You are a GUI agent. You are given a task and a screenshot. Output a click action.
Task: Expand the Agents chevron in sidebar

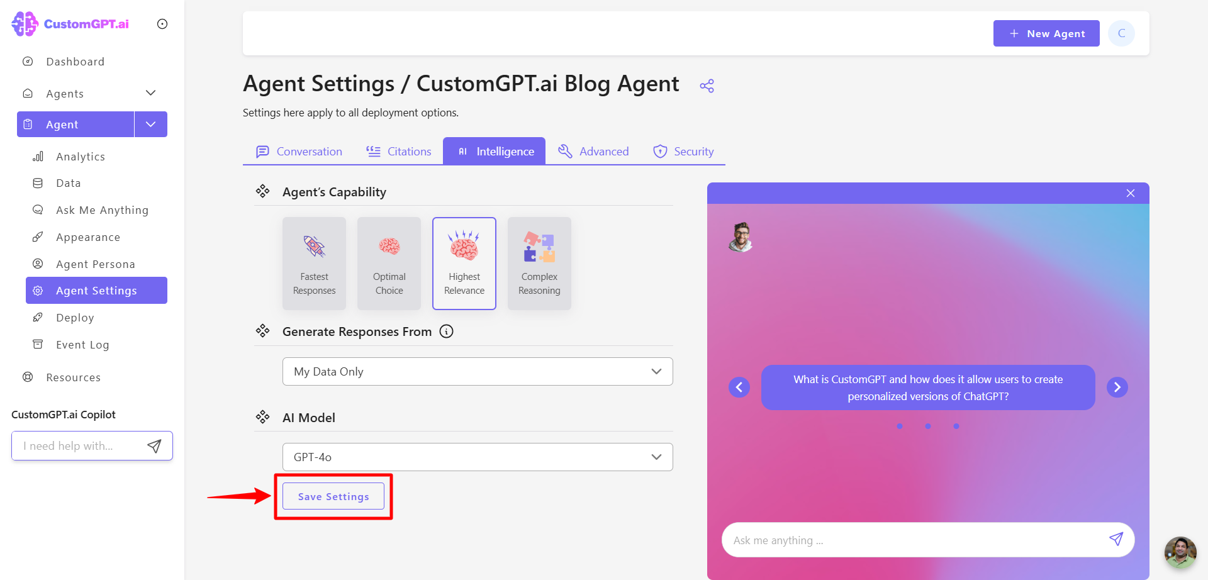point(151,93)
